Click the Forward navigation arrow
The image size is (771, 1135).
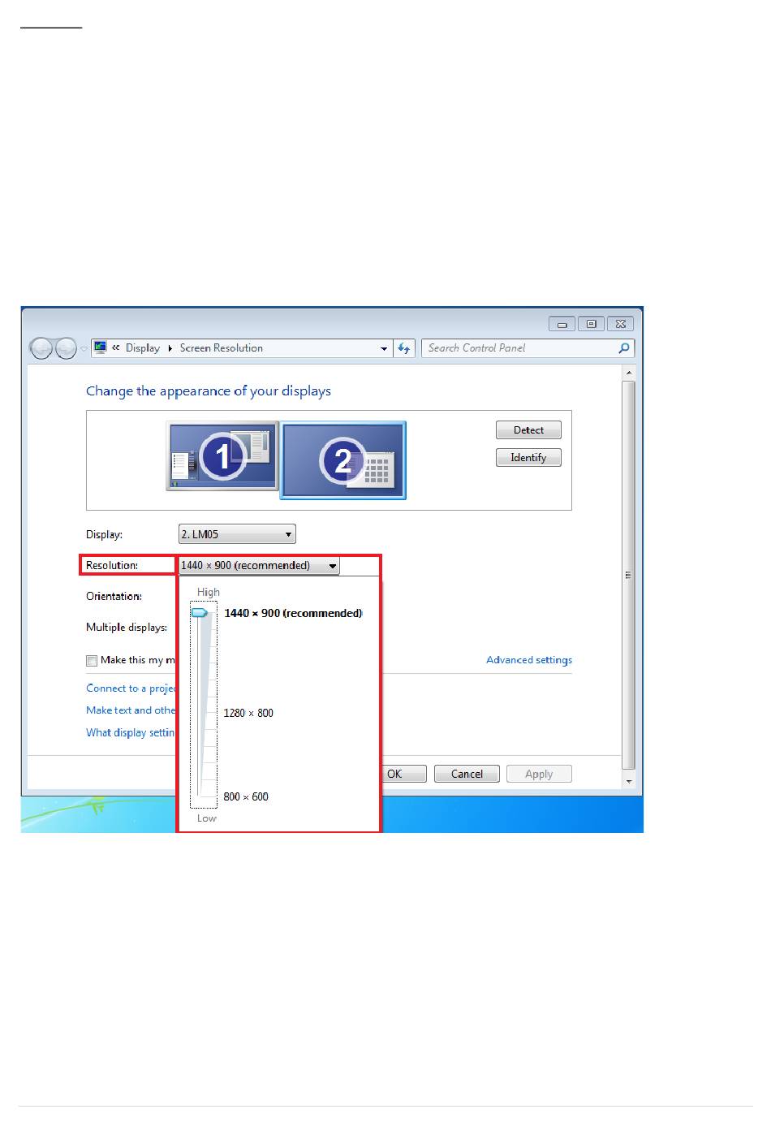click(x=66, y=348)
